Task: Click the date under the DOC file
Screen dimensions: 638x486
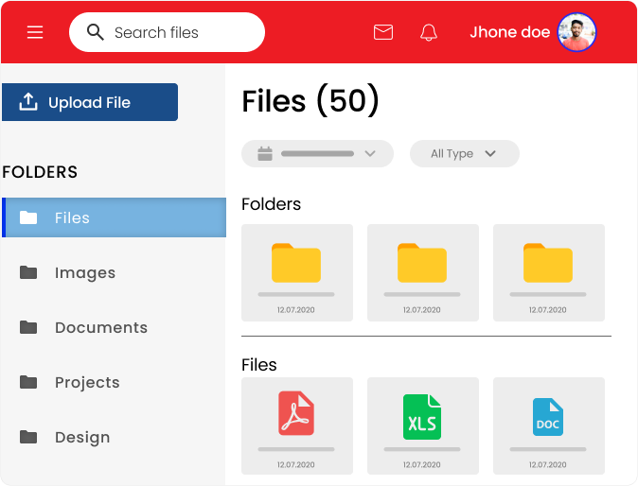Action: click(x=548, y=464)
